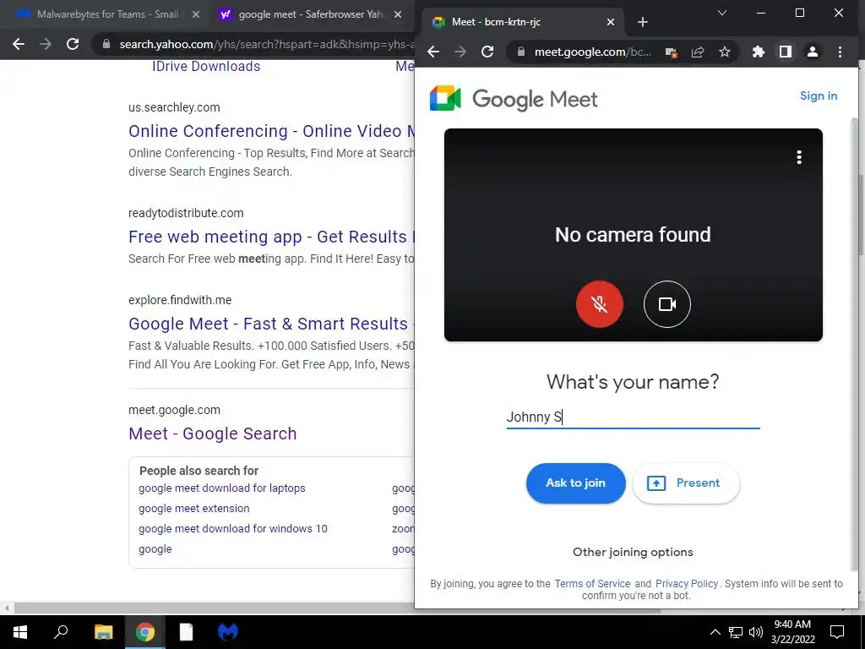Open a new tab in the Meet window
865x649 pixels.
coord(643,22)
